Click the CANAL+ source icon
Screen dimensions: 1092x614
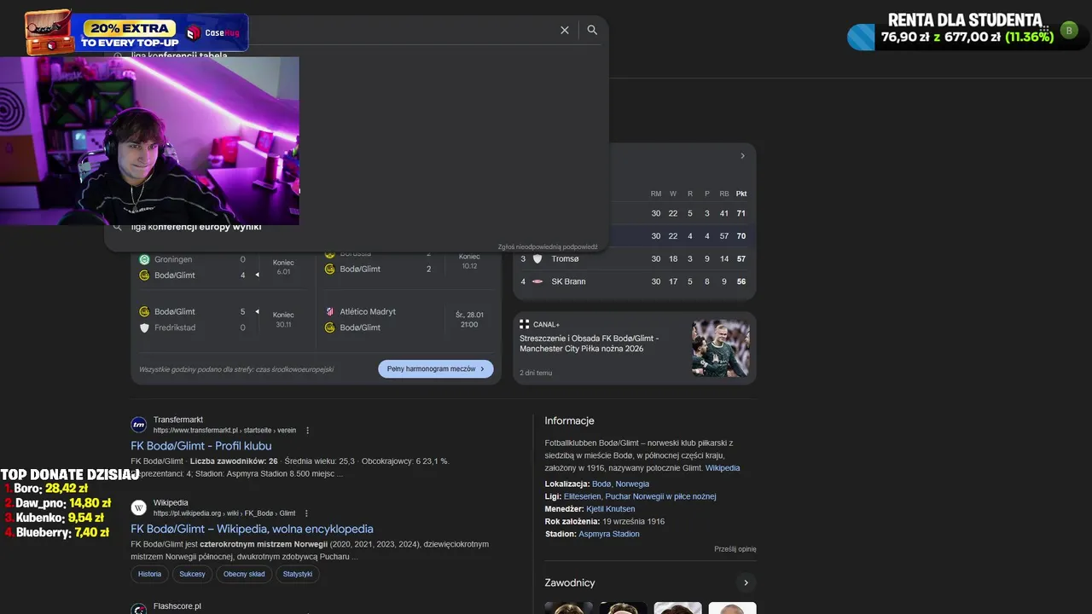tap(525, 324)
